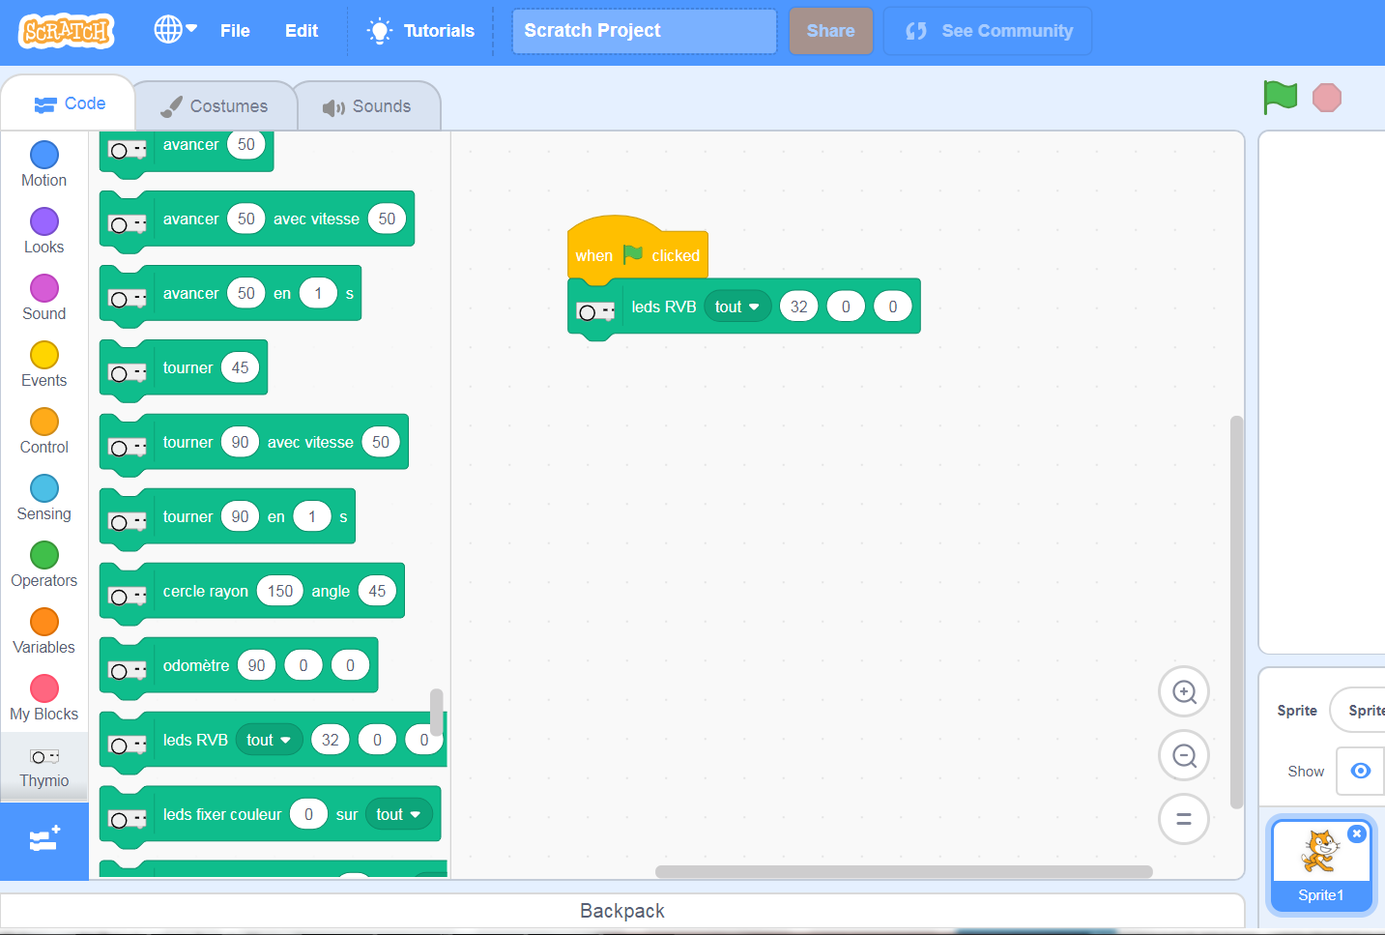Click the Scratch logo
This screenshot has height=935, width=1385.
66,31
